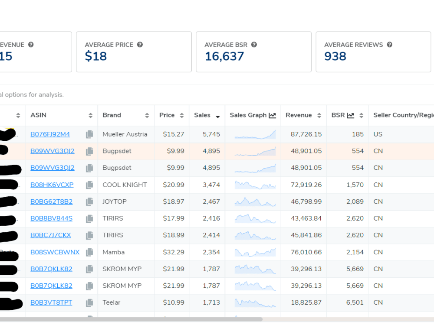The width and height of the screenshot is (434, 325).
Task: Copy ASIN B0B8BV844S with copy icon
Action: [89, 218]
